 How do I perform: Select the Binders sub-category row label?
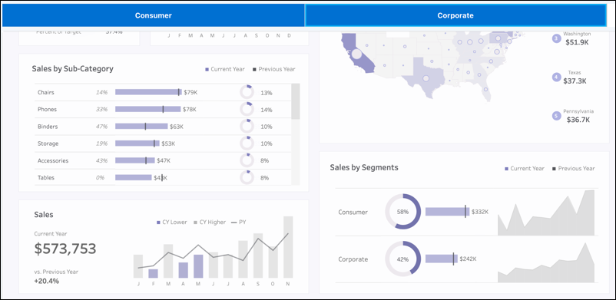click(x=48, y=127)
